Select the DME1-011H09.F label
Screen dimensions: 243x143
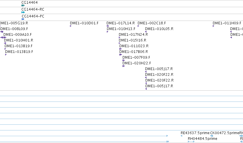click(x=227, y=23)
